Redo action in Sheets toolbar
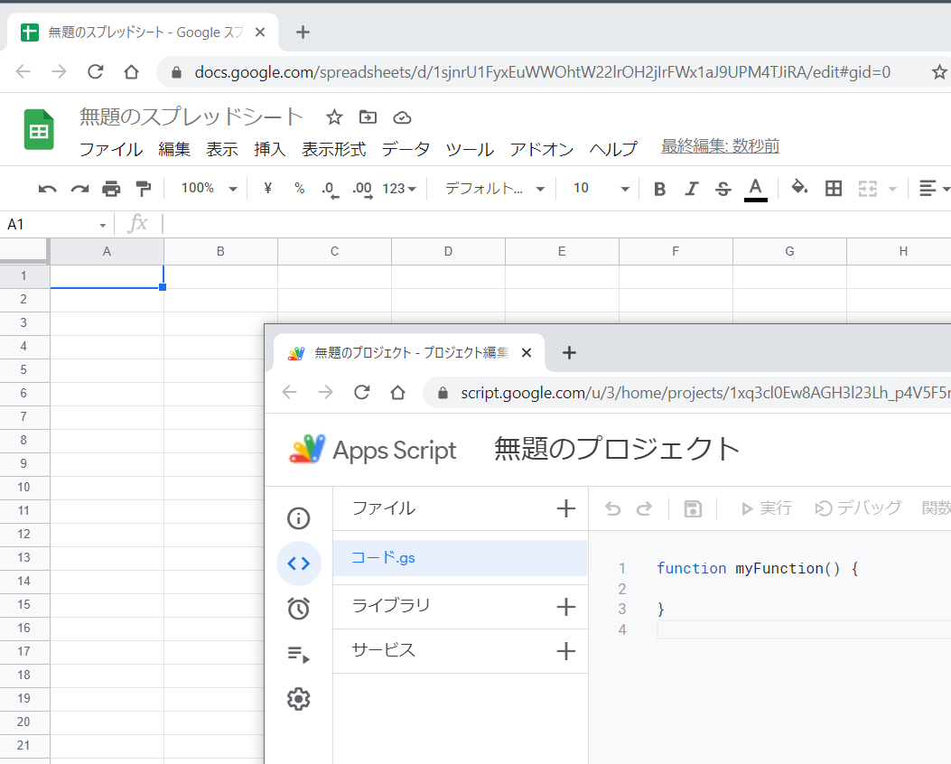 (x=79, y=189)
